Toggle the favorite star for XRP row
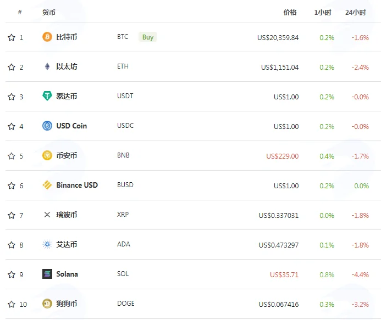The width and height of the screenshot is (381, 320). [x=12, y=215]
